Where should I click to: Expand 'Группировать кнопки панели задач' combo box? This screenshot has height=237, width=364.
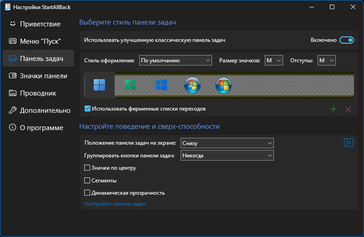[227, 156]
